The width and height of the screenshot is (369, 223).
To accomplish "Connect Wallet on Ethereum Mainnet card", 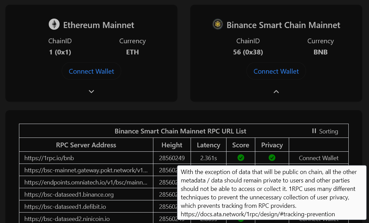I will click(x=91, y=71).
